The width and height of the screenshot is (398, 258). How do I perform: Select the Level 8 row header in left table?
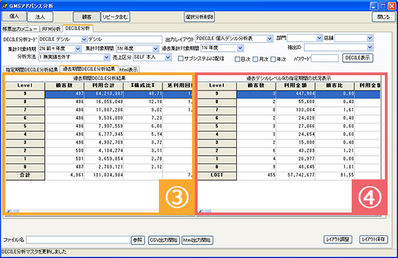[25, 102]
